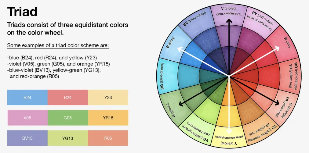Choose the YR15 orange swatch
309x153 pixels.
pyautogui.click(x=108, y=118)
